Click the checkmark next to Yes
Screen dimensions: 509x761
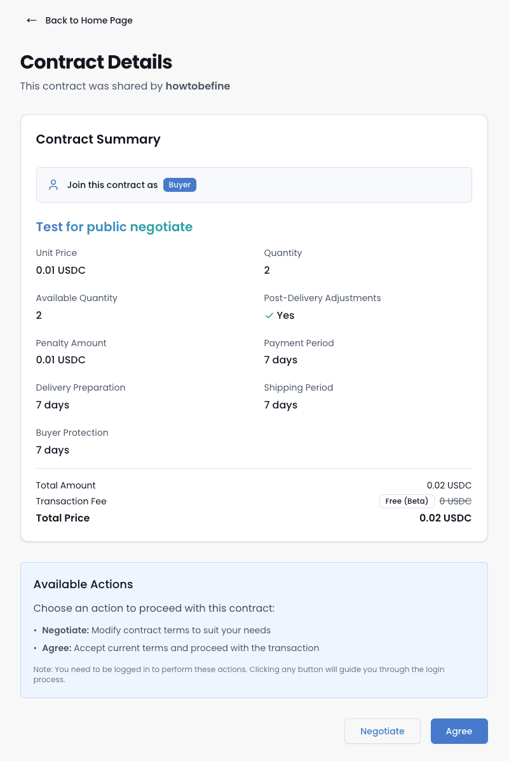(269, 315)
